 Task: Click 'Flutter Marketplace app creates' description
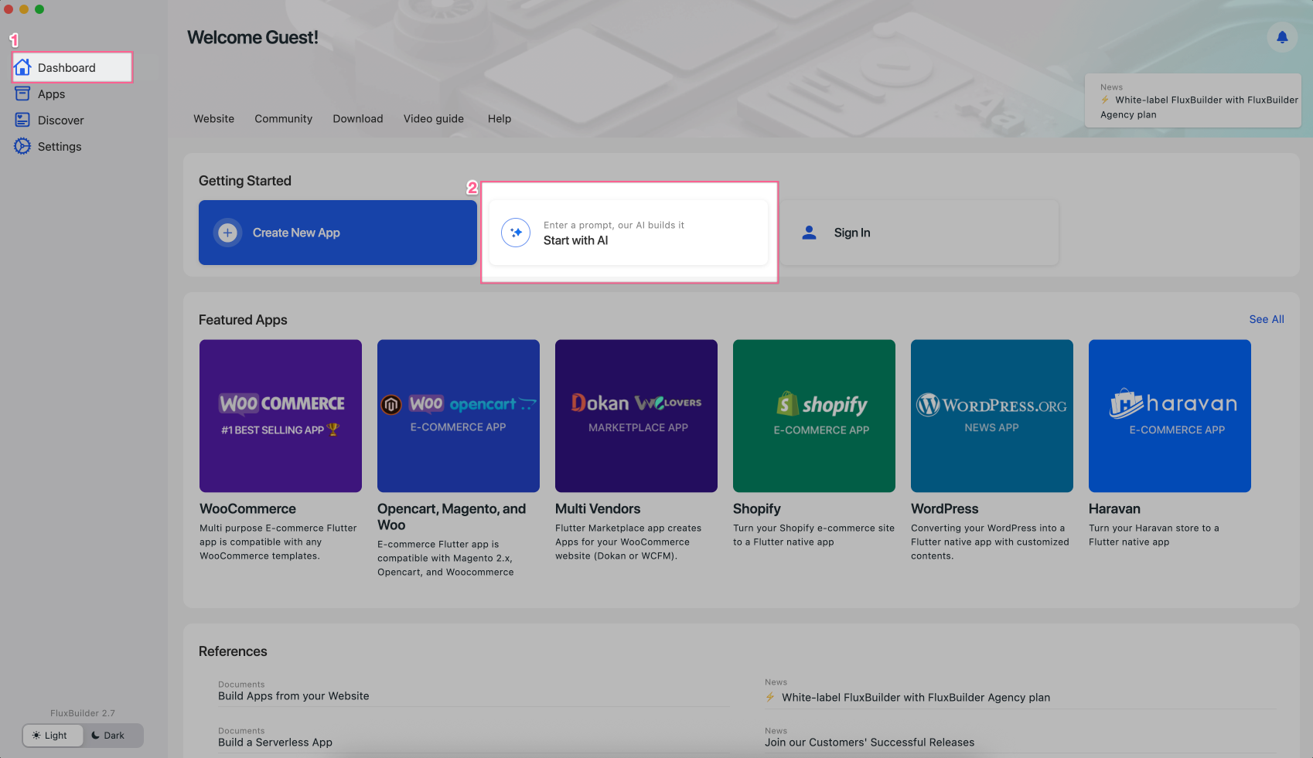coord(628,542)
